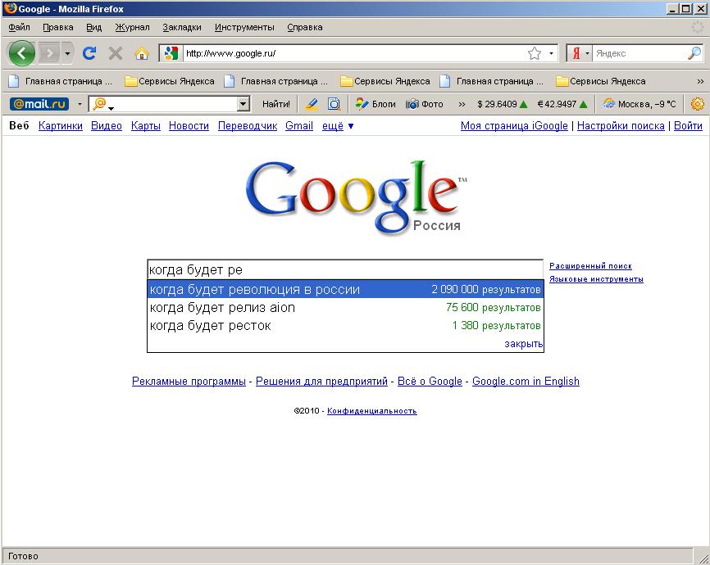This screenshot has width=710, height=565.
Task: Open the Инструменты menu
Action: [244, 27]
